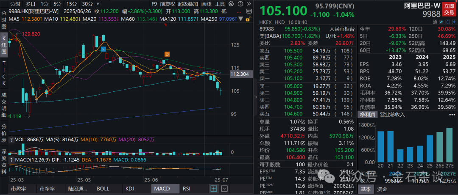The image size is (458, 195).
Task: Collapse the right quote panel with the double-arrow handle
Action: point(256,97)
